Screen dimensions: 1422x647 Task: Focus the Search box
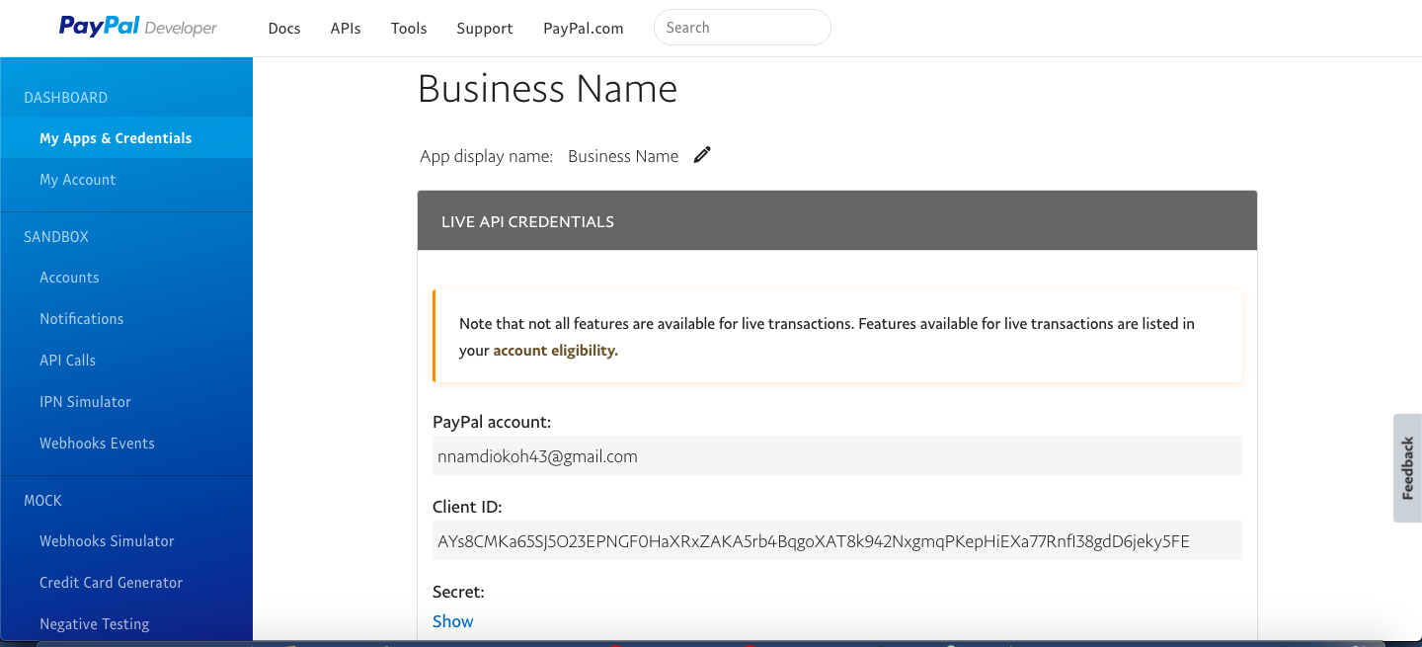(x=743, y=28)
